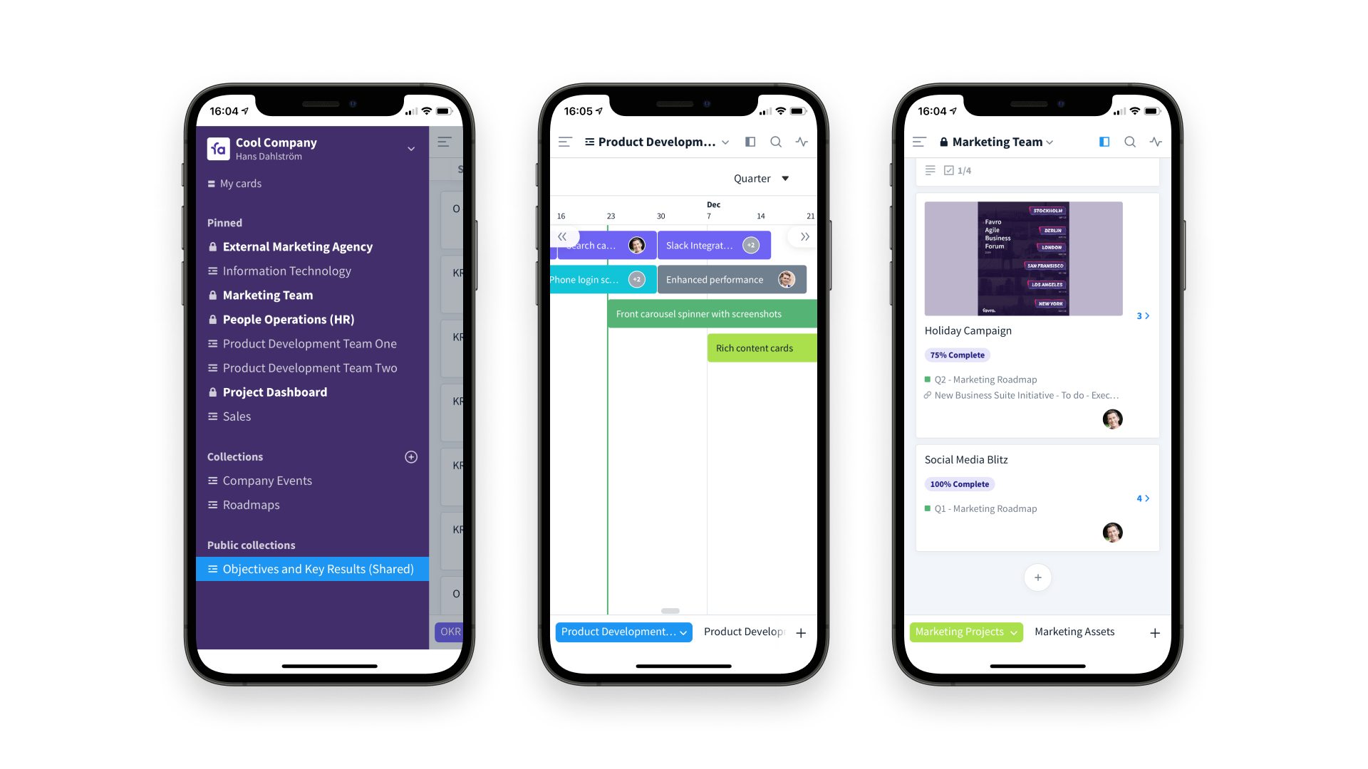
Task: Click the lock icon next to Marketing Team
Action: tap(212, 295)
